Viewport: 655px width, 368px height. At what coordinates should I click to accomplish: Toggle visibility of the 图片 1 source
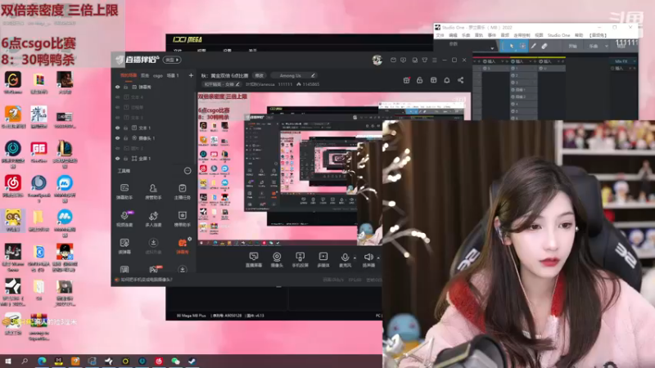[x=117, y=148]
